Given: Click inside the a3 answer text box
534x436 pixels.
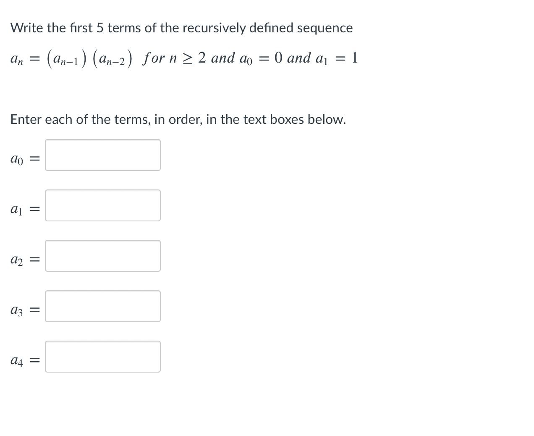Looking at the screenshot, I should pyautogui.click(x=102, y=306).
